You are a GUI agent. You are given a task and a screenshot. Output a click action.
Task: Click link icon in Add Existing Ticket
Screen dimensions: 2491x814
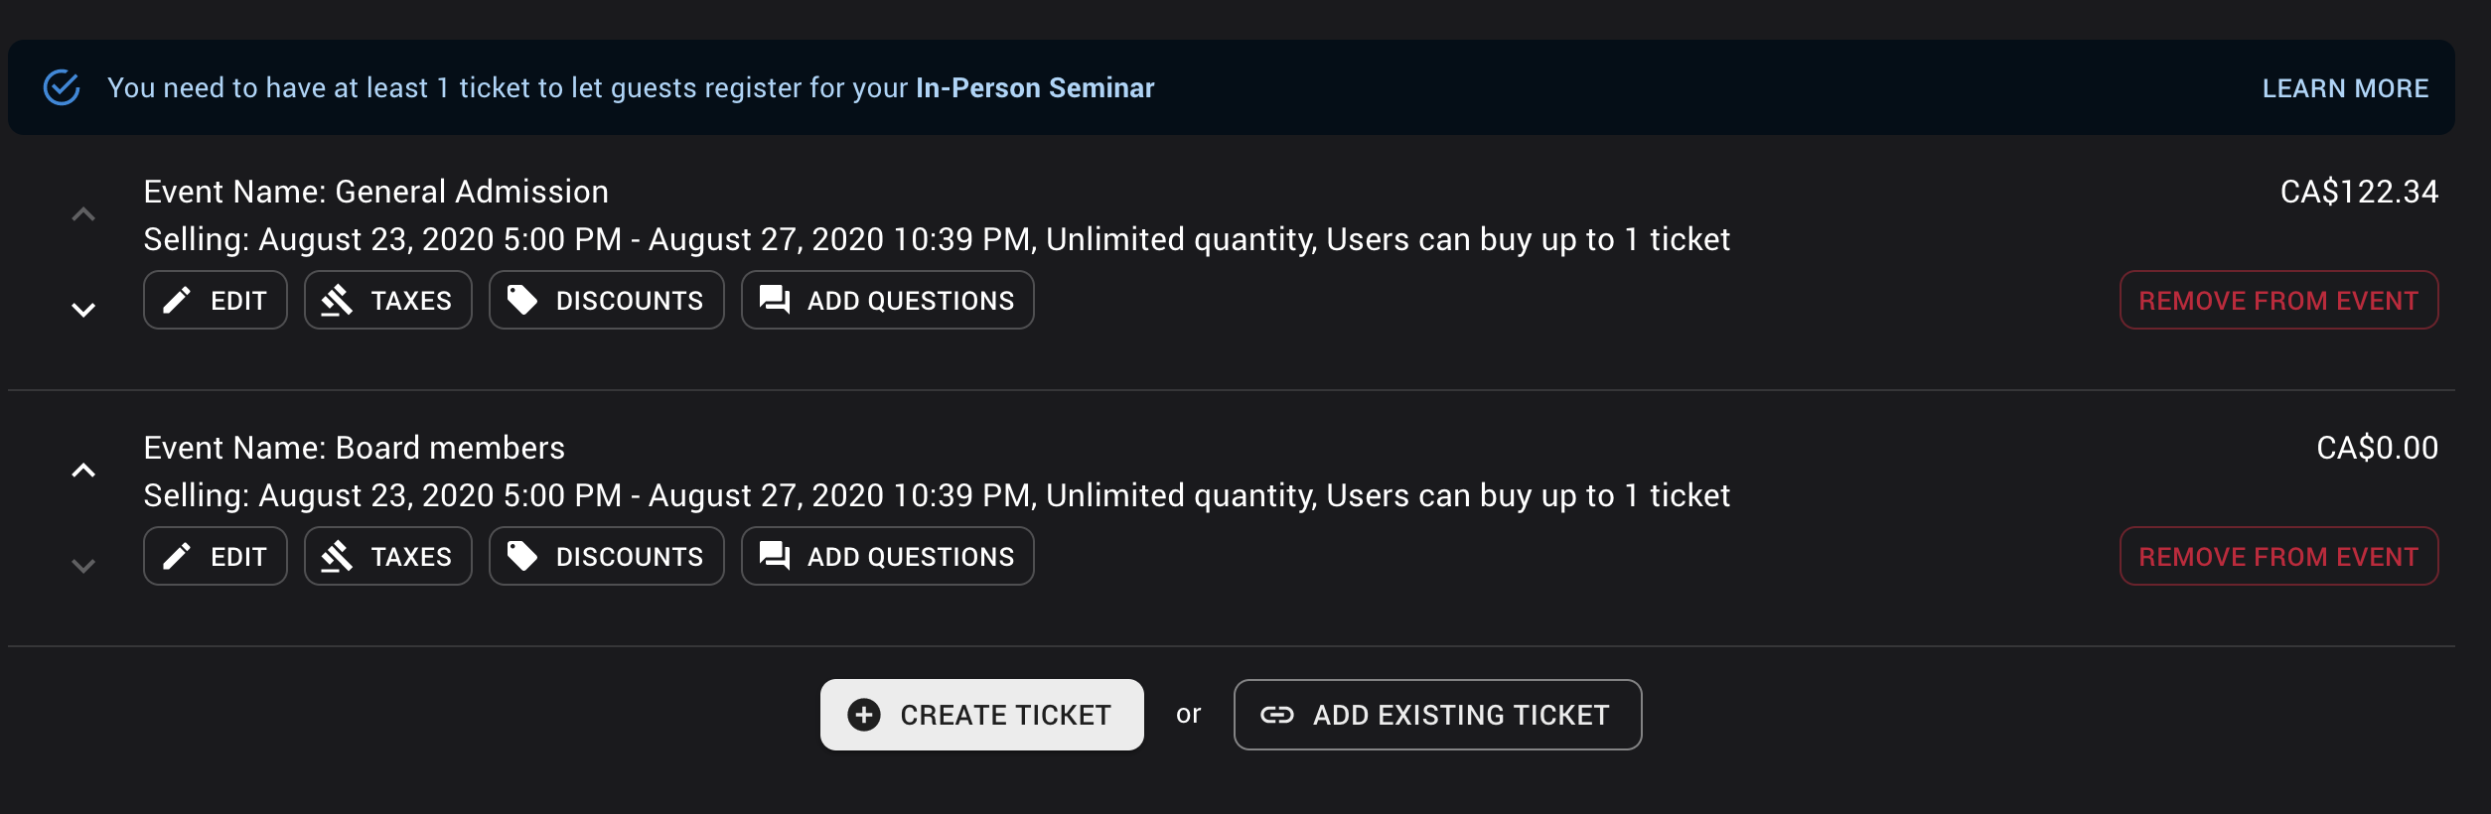click(1277, 715)
